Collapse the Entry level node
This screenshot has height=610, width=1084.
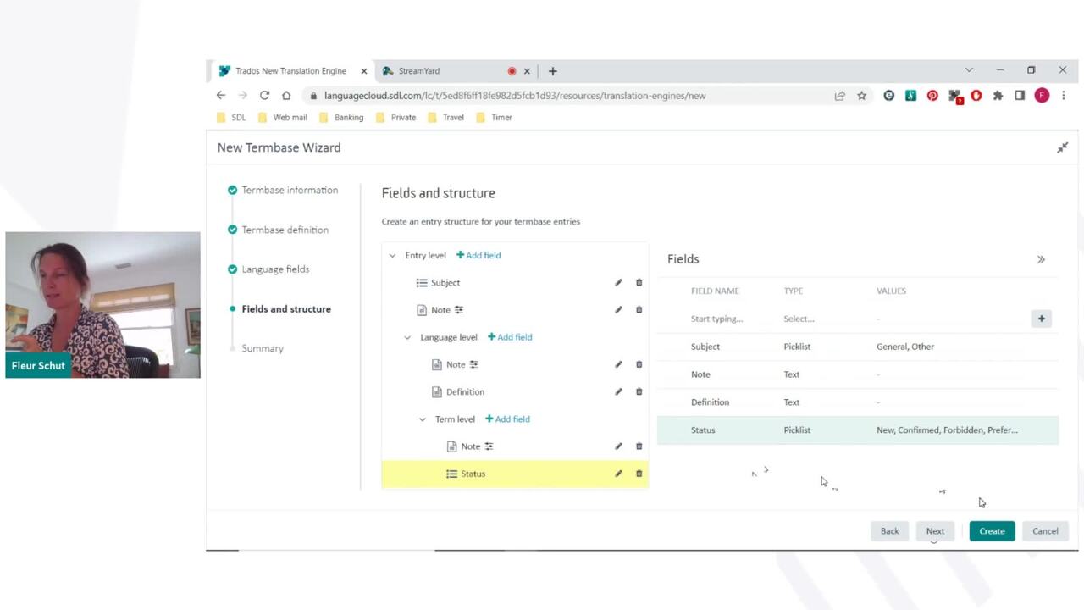392,255
